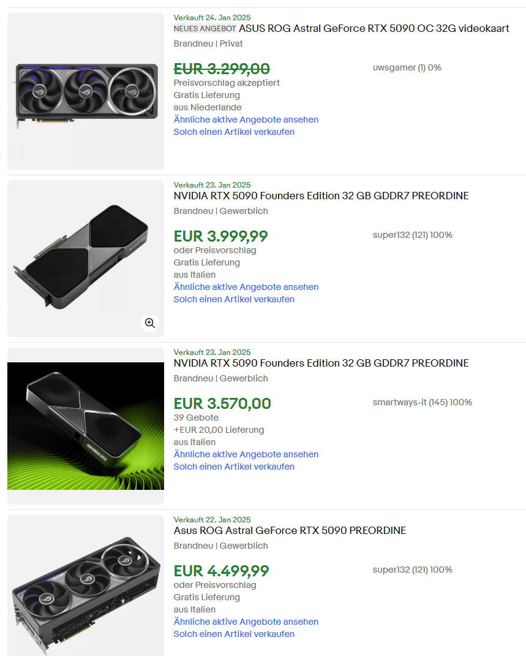The height and width of the screenshot is (656, 526).
Task: Open the EUR 3.999,99 Founders Edition listing title
Action: pyautogui.click(x=321, y=196)
